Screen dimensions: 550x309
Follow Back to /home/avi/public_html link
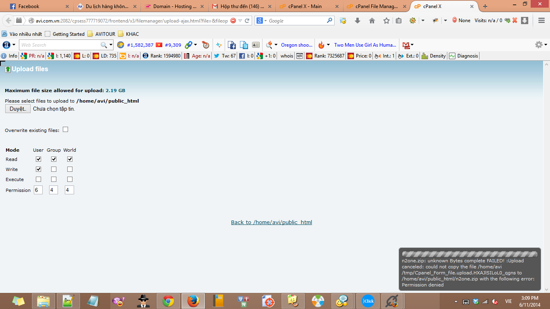271,222
